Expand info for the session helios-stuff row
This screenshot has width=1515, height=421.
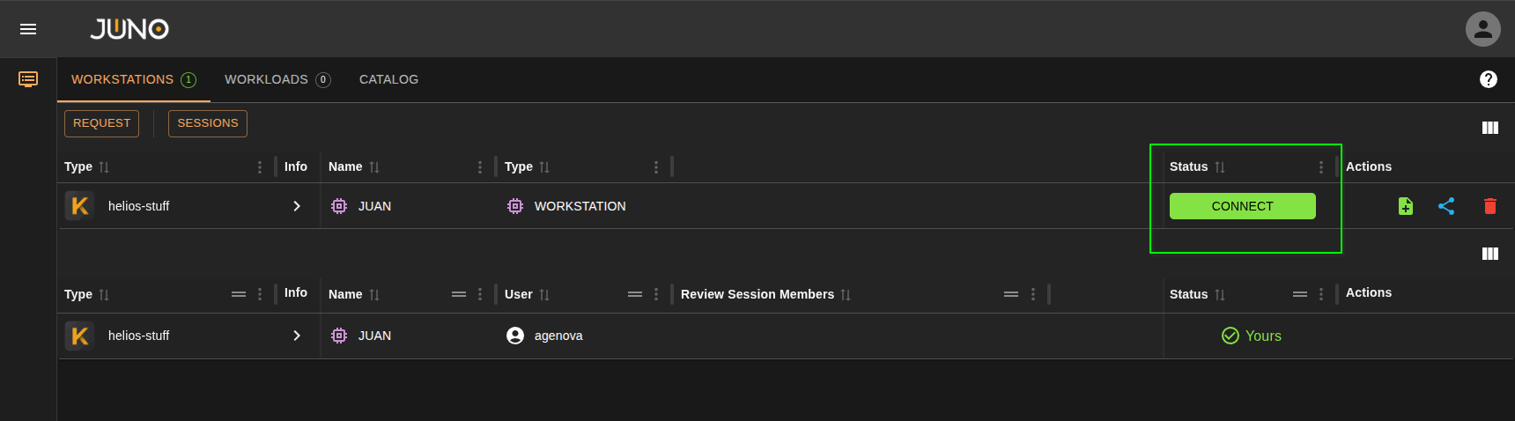[x=297, y=336]
